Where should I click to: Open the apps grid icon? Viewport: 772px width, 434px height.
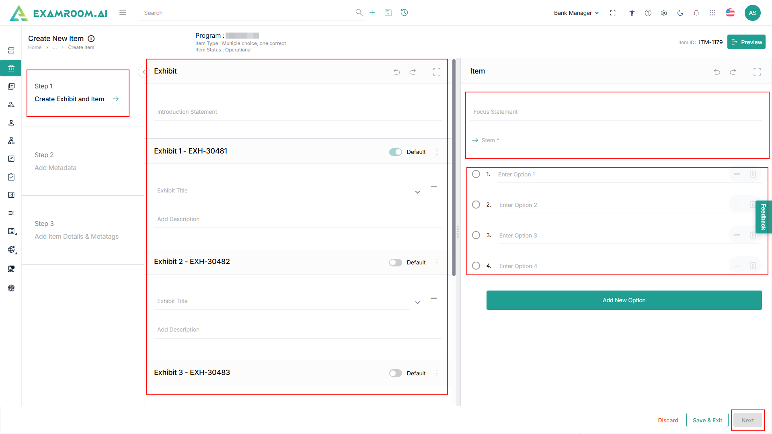[x=712, y=13]
